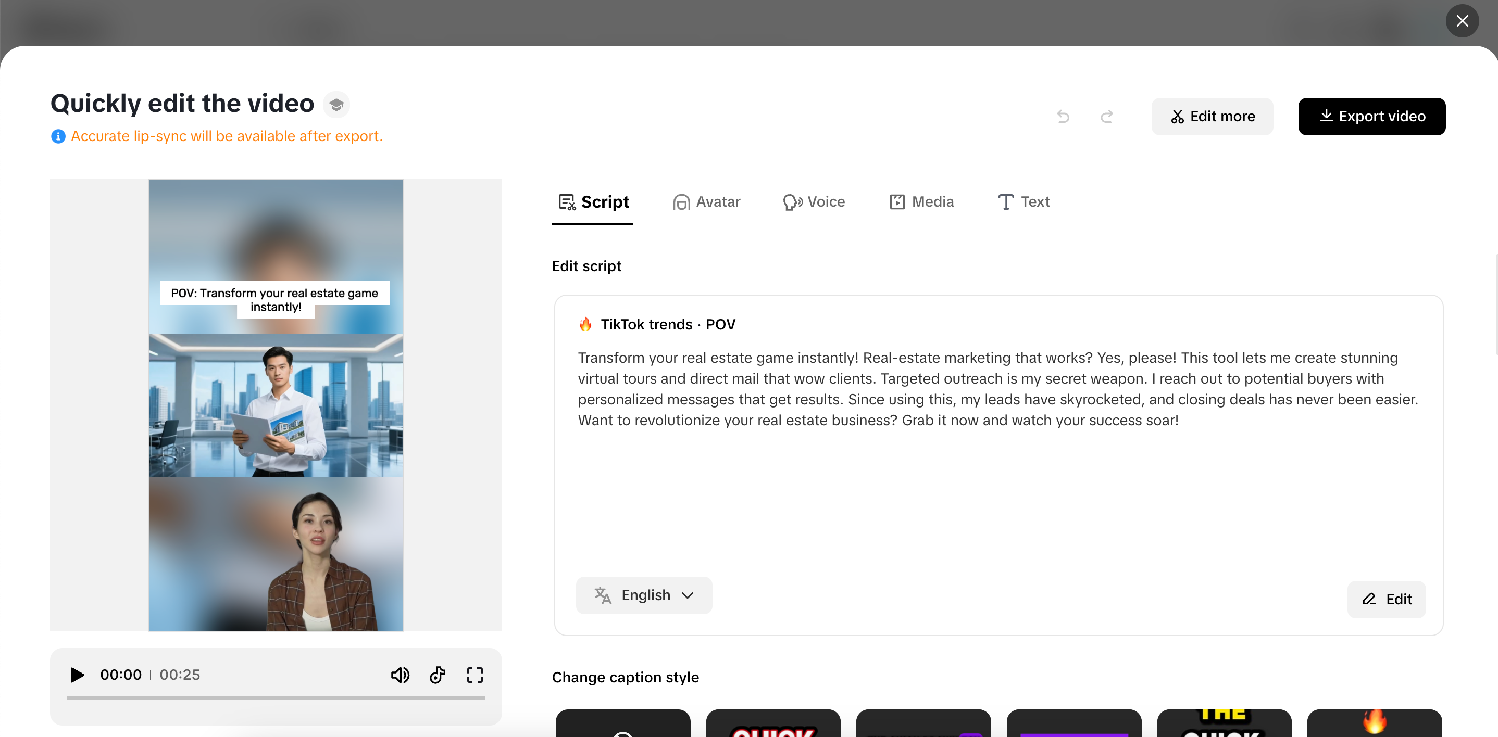Click the lip-sync info icon
The image size is (1498, 737).
point(58,136)
